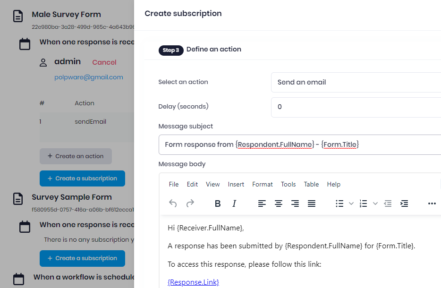Toggle italic formatting in message body
441x288 pixels.
tap(234, 203)
